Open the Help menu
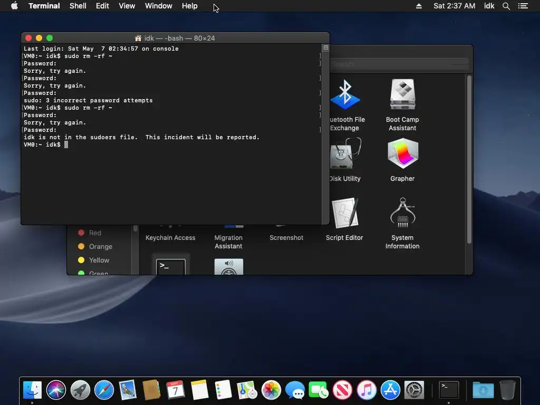540x405 pixels. 190,6
